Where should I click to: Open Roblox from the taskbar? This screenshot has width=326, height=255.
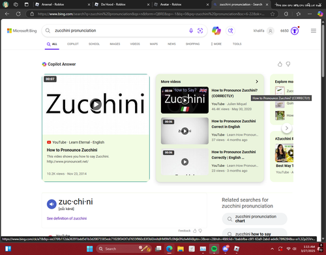[x=237, y=248]
